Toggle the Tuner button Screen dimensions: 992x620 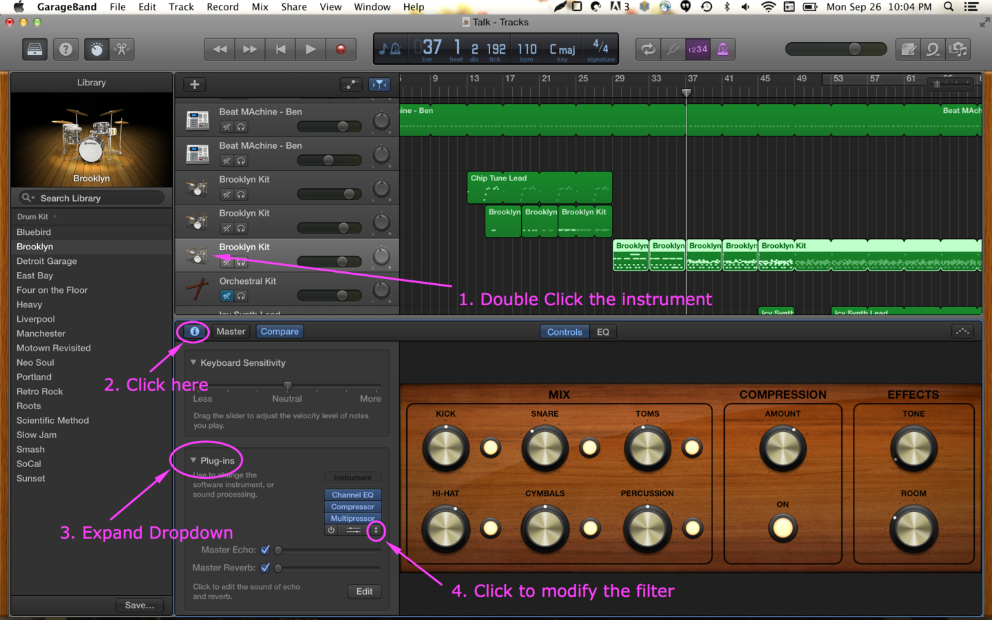pos(673,50)
